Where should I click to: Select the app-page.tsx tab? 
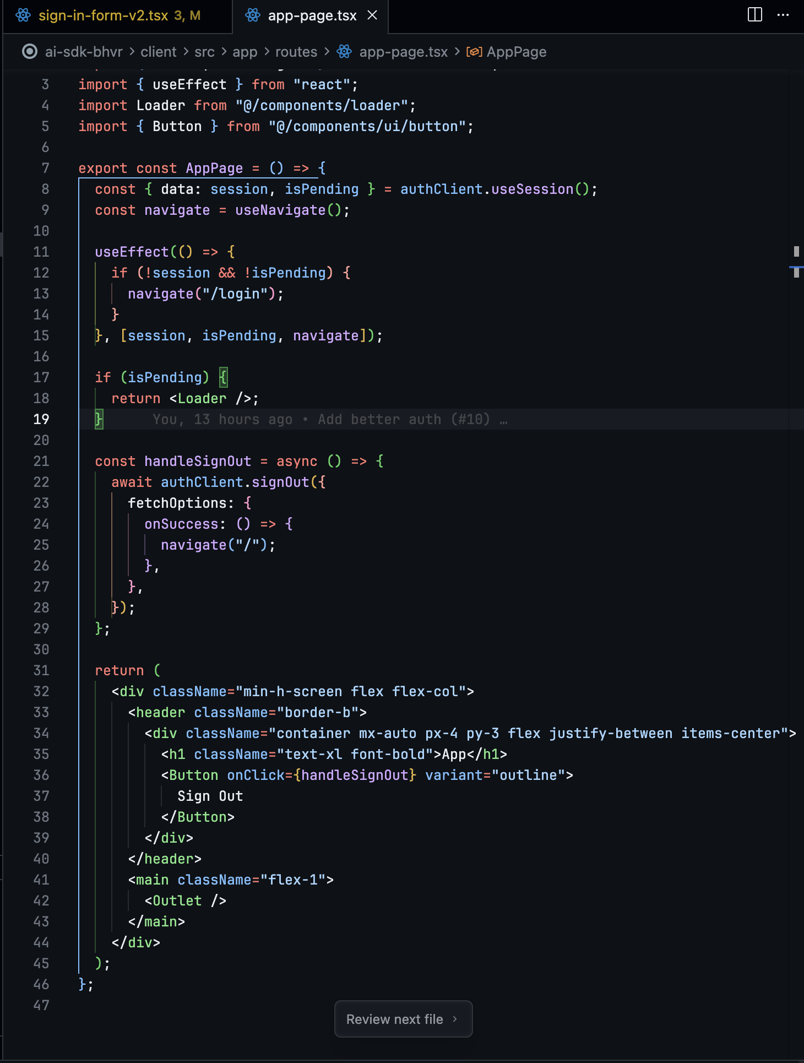[x=311, y=16]
